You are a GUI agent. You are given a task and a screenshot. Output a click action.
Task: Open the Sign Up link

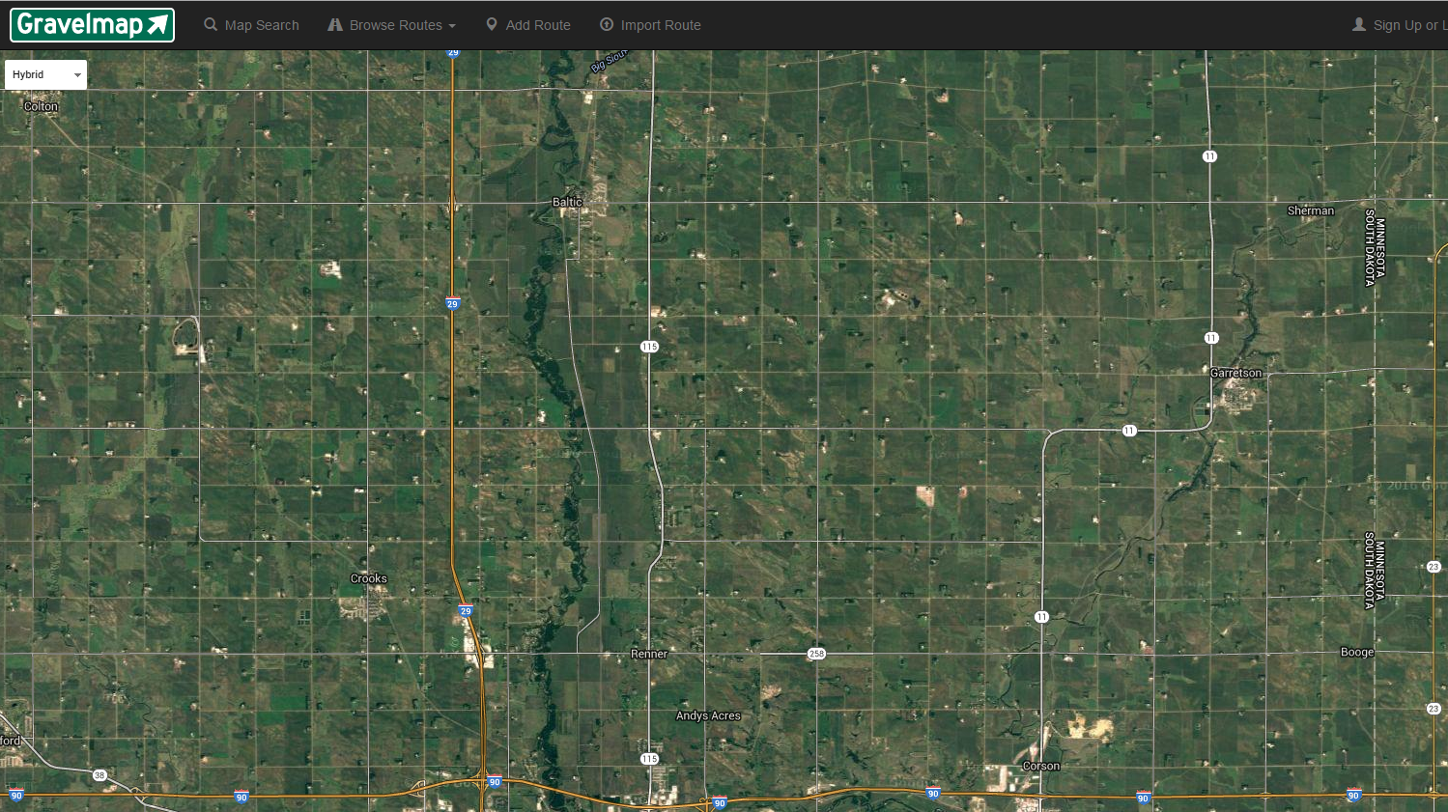click(x=1399, y=25)
